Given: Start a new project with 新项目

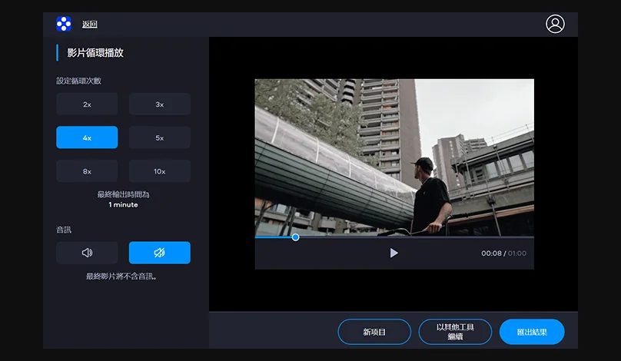Looking at the screenshot, I should 374,332.
